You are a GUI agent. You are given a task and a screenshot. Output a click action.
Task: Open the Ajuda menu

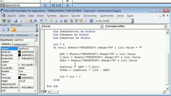[x=130, y=16]
